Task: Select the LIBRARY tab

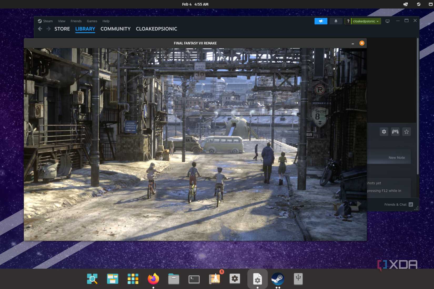Action: 85,29
